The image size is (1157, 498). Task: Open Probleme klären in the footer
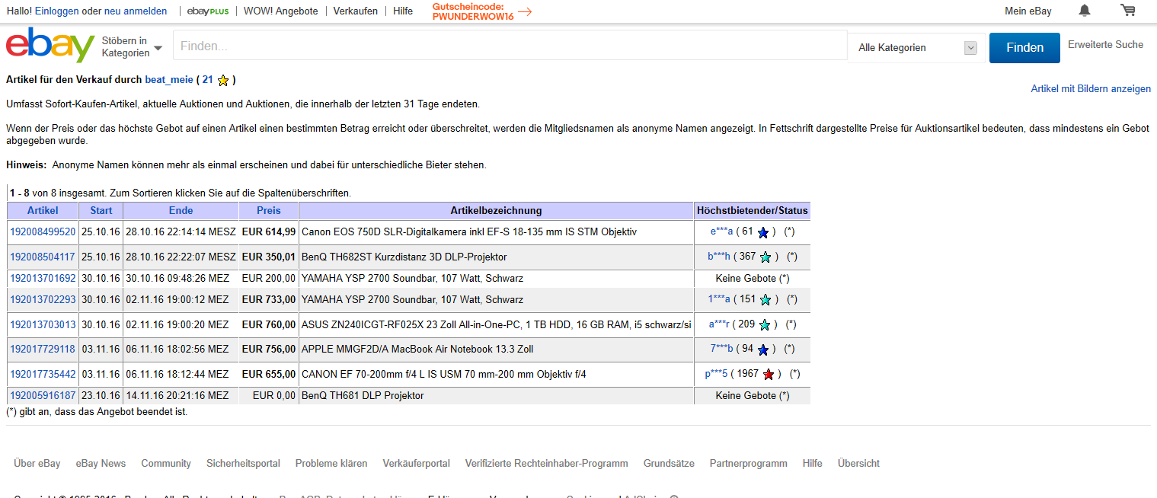pos(331,463)
